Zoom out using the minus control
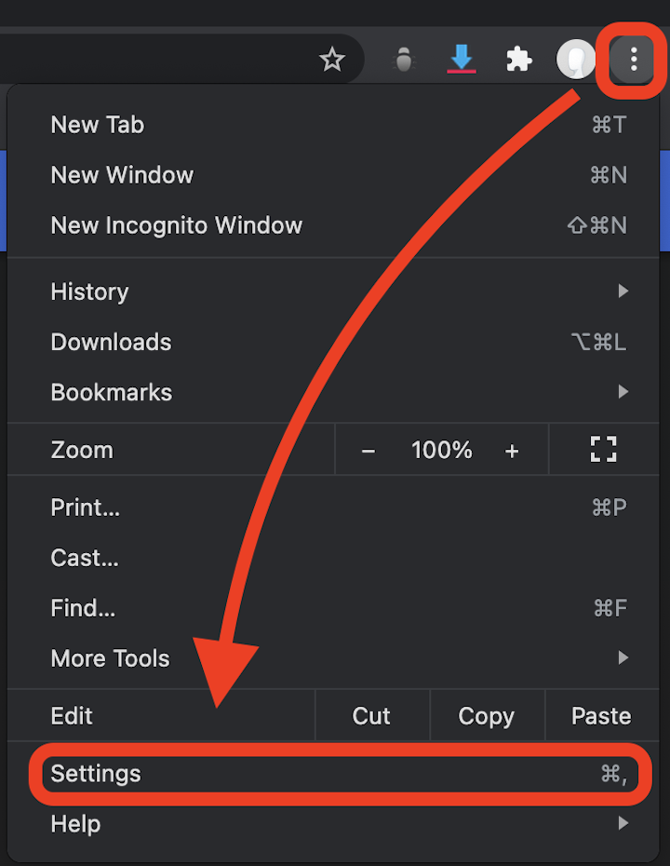Viewport: 670px width, 866px height. point(368,450)
